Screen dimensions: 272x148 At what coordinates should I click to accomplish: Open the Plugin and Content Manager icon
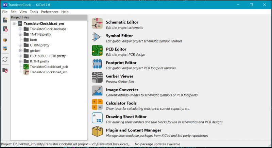coord(97,131)
